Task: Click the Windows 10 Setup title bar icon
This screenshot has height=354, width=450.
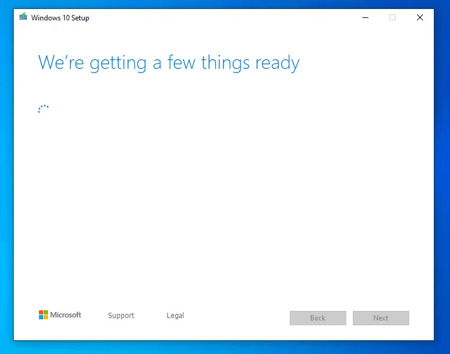Action: pos(23,17)
